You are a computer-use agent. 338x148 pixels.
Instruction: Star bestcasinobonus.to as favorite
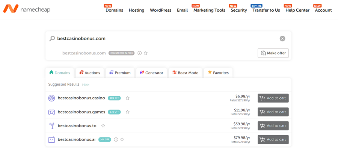(103, 126)
